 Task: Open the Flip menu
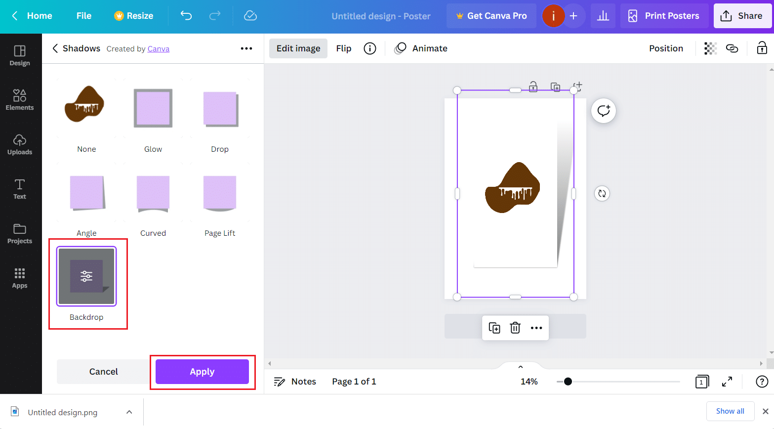coord(344,48)
